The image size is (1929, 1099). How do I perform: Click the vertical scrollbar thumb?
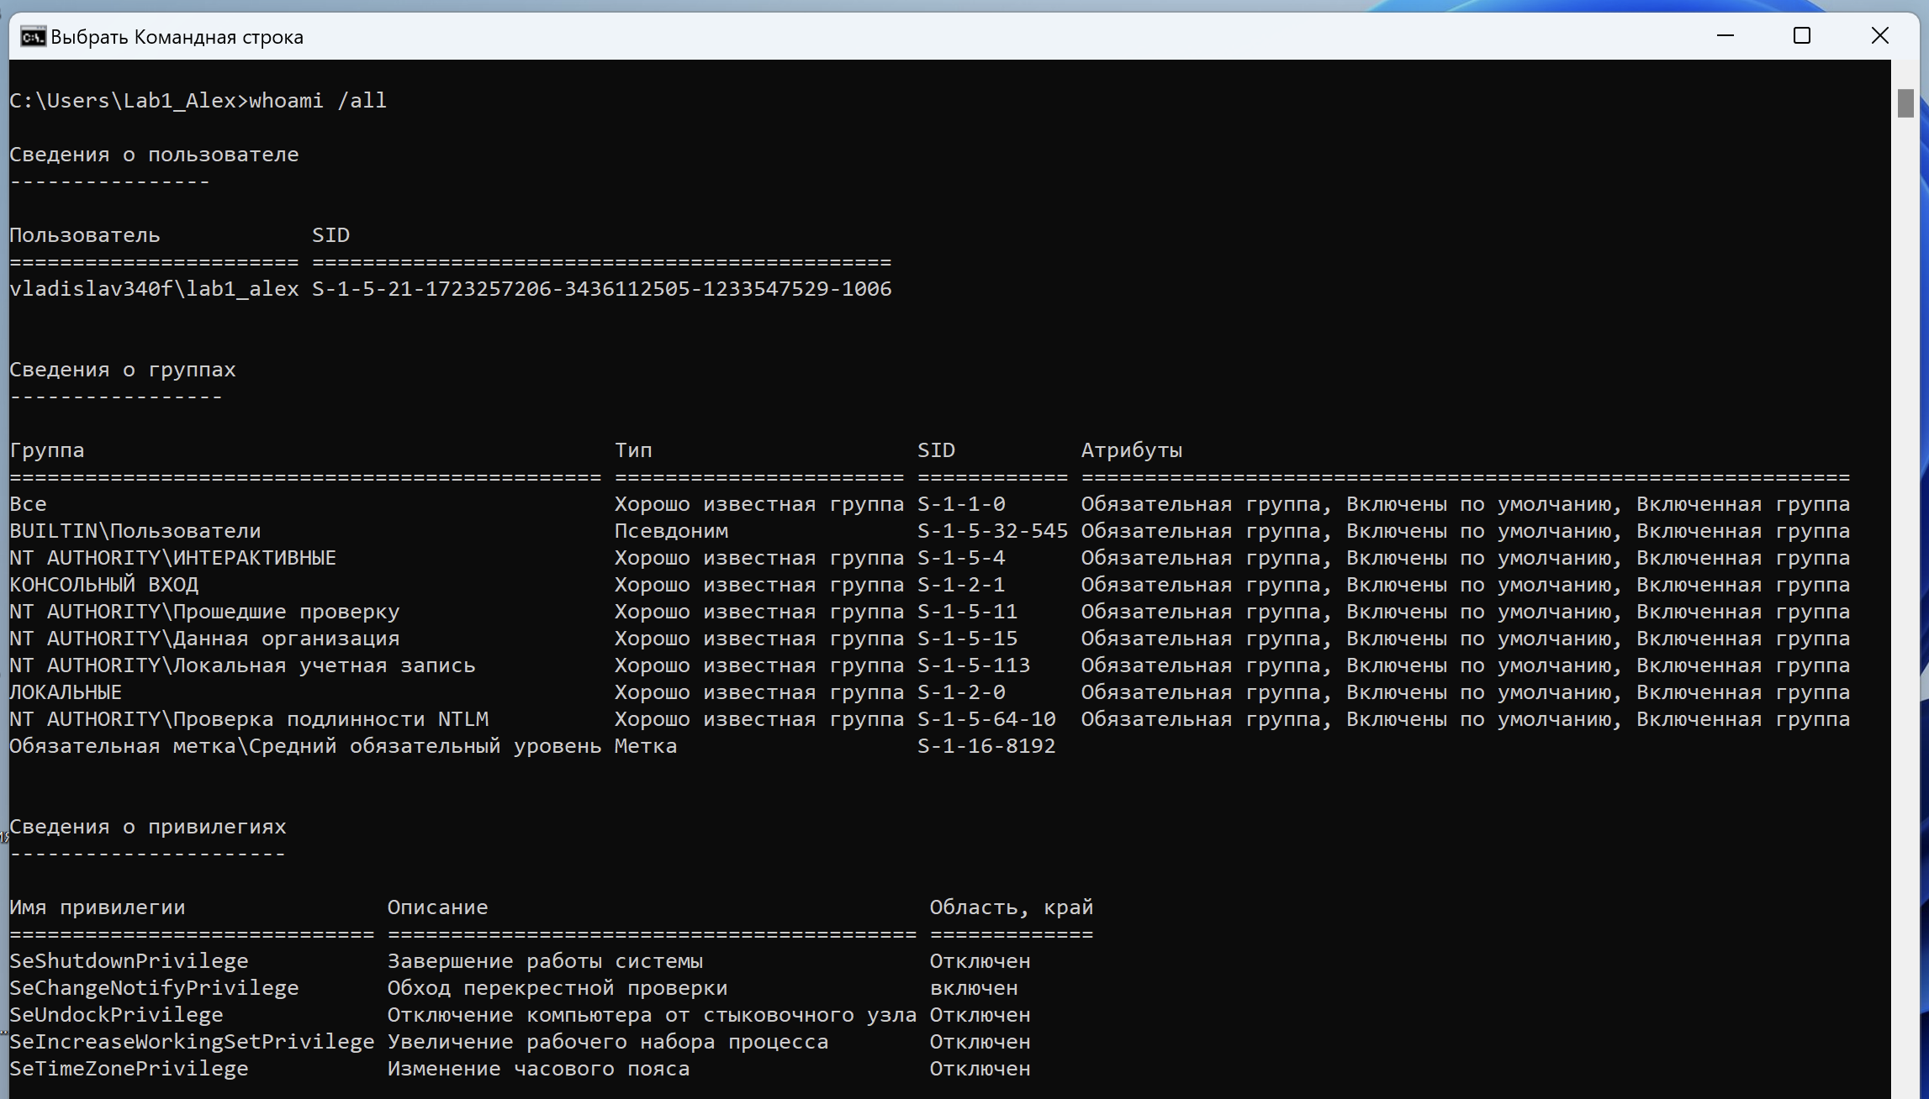point(1905,103)
